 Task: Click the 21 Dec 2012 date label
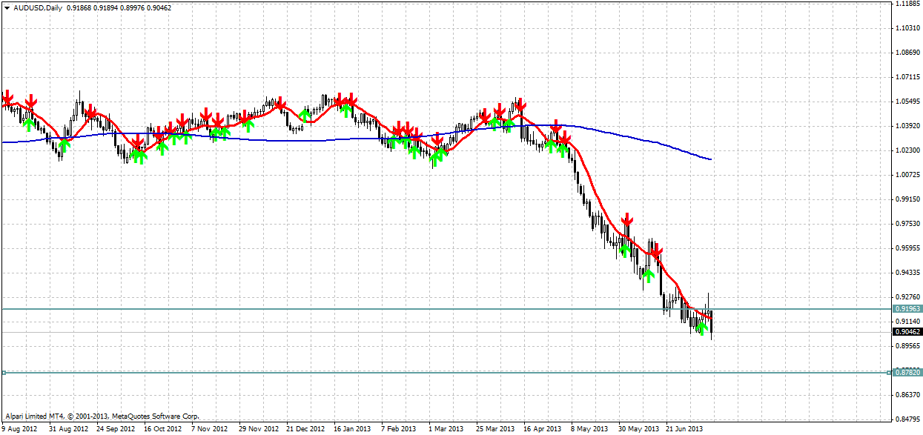coord(305,429)
